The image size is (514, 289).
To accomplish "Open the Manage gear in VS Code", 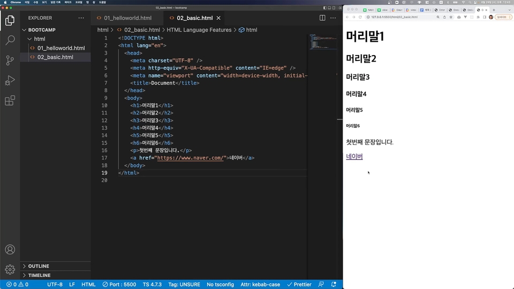I will (x=10, y=269).
